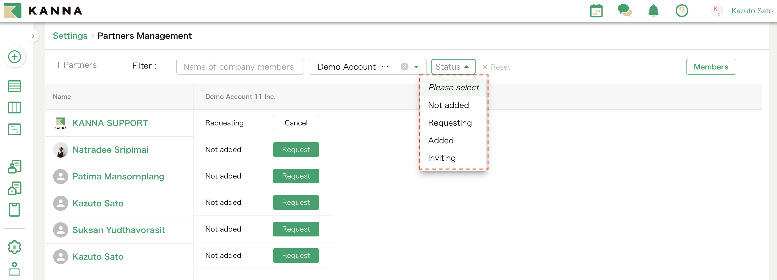
Task: Select Requesting in the Status dropdown
Action: click(x=450, y=122)
